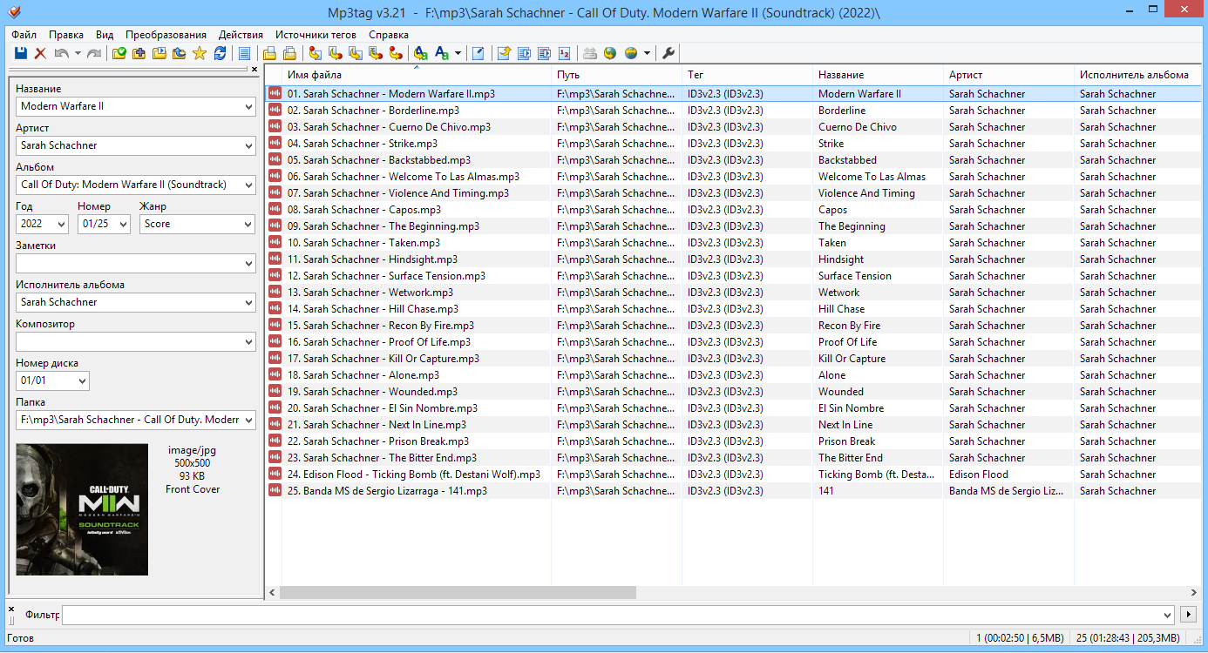
Task: Open the Действия menu
Action: [241, 35]
